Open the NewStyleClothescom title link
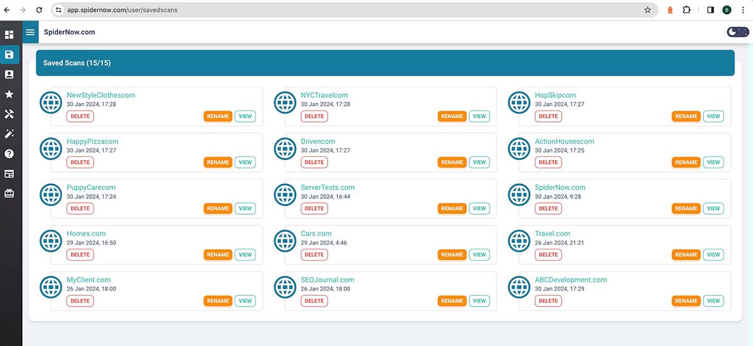The width and height of the screenshot is (753, 346). (101, 95)
